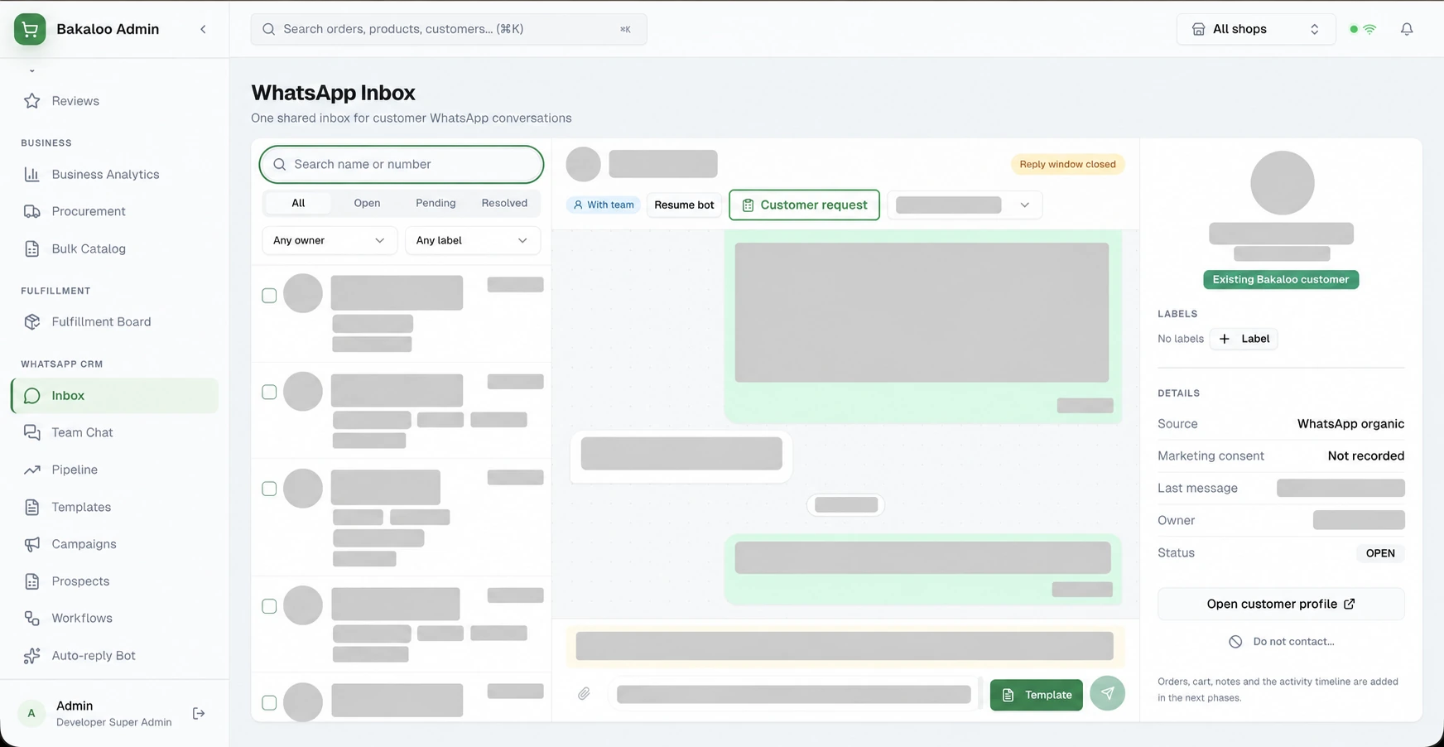Tick the first conversation's checkbox
1444x747 pixels.
(x=269, y=296)
